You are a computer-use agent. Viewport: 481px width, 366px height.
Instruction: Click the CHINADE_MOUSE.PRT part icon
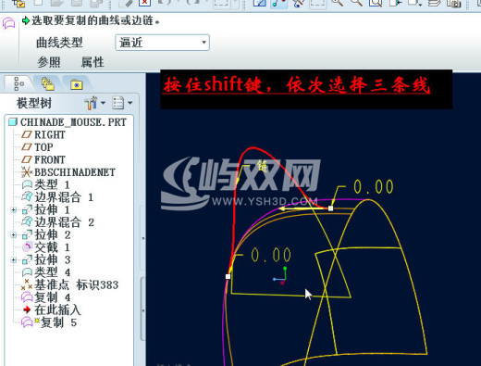[x=13, y=122]
